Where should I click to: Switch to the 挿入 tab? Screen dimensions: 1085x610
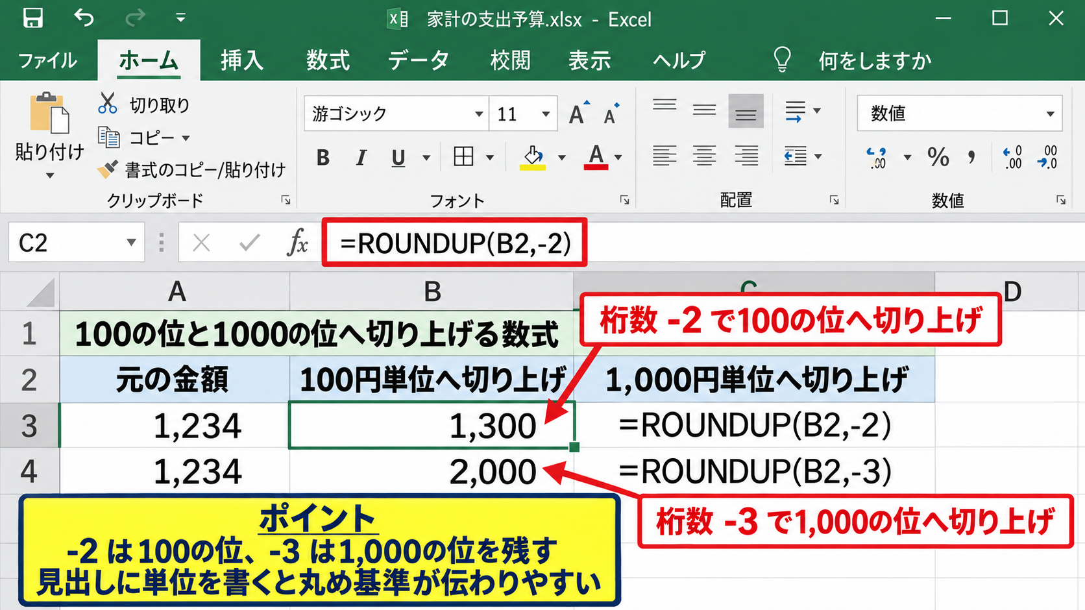242,60
